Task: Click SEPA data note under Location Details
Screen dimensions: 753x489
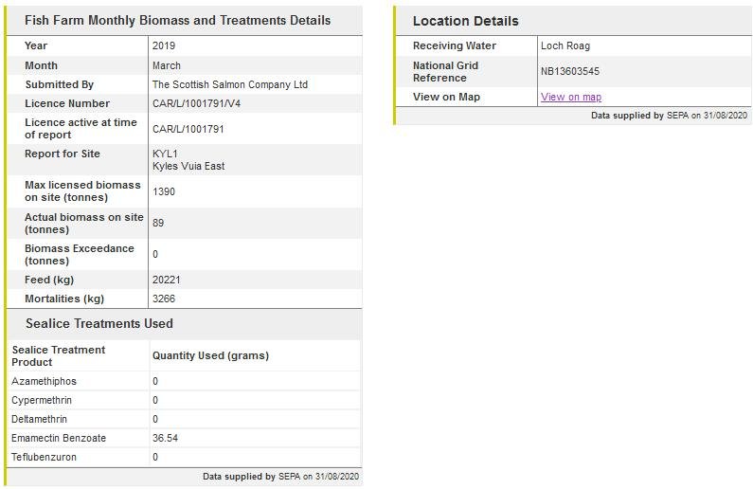Action: (669, 115)
